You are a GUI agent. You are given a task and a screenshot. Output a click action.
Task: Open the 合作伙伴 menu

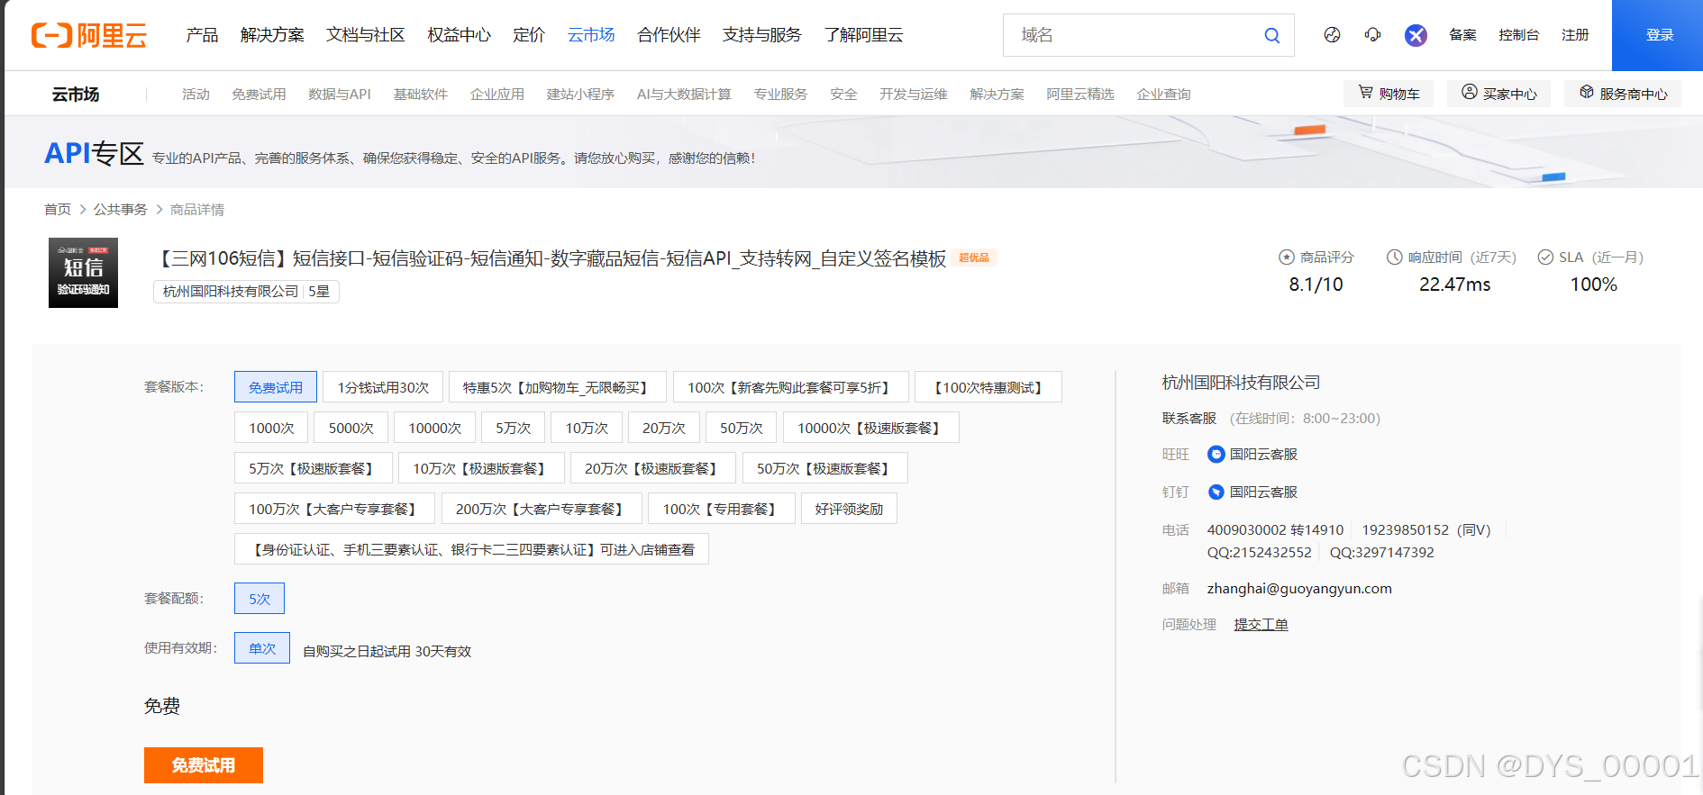coord(669,35)
